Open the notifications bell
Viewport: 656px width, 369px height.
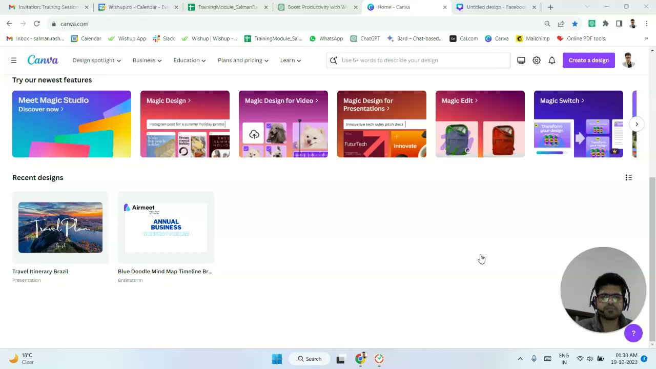point(552,60)
